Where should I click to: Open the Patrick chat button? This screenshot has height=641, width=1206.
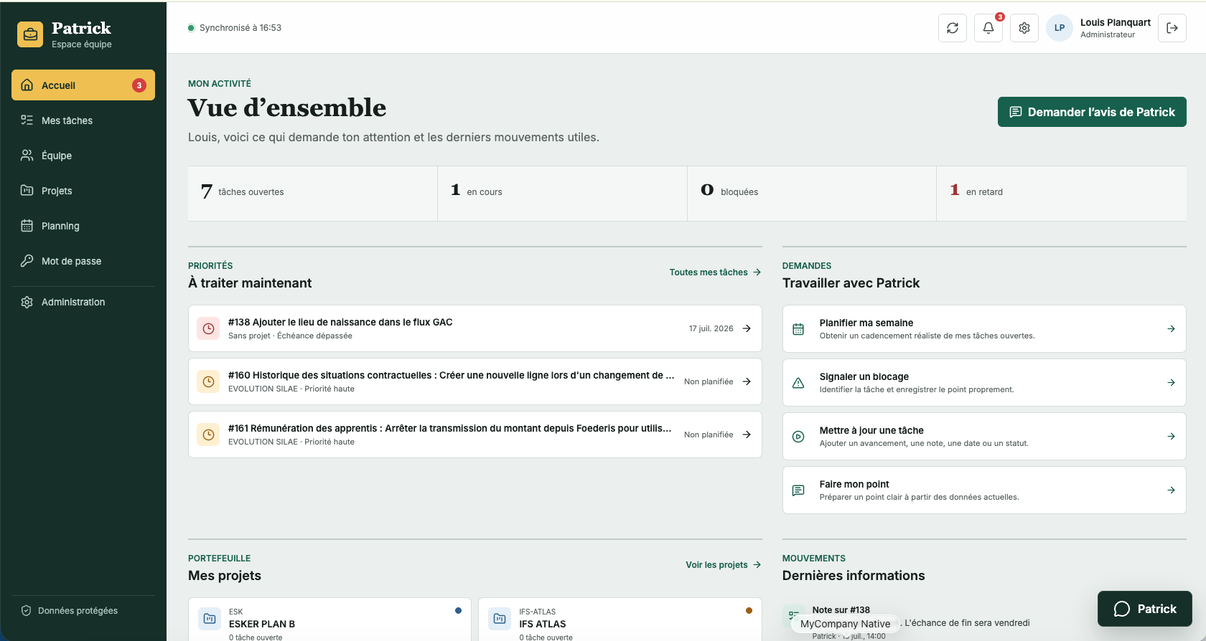1145,609
